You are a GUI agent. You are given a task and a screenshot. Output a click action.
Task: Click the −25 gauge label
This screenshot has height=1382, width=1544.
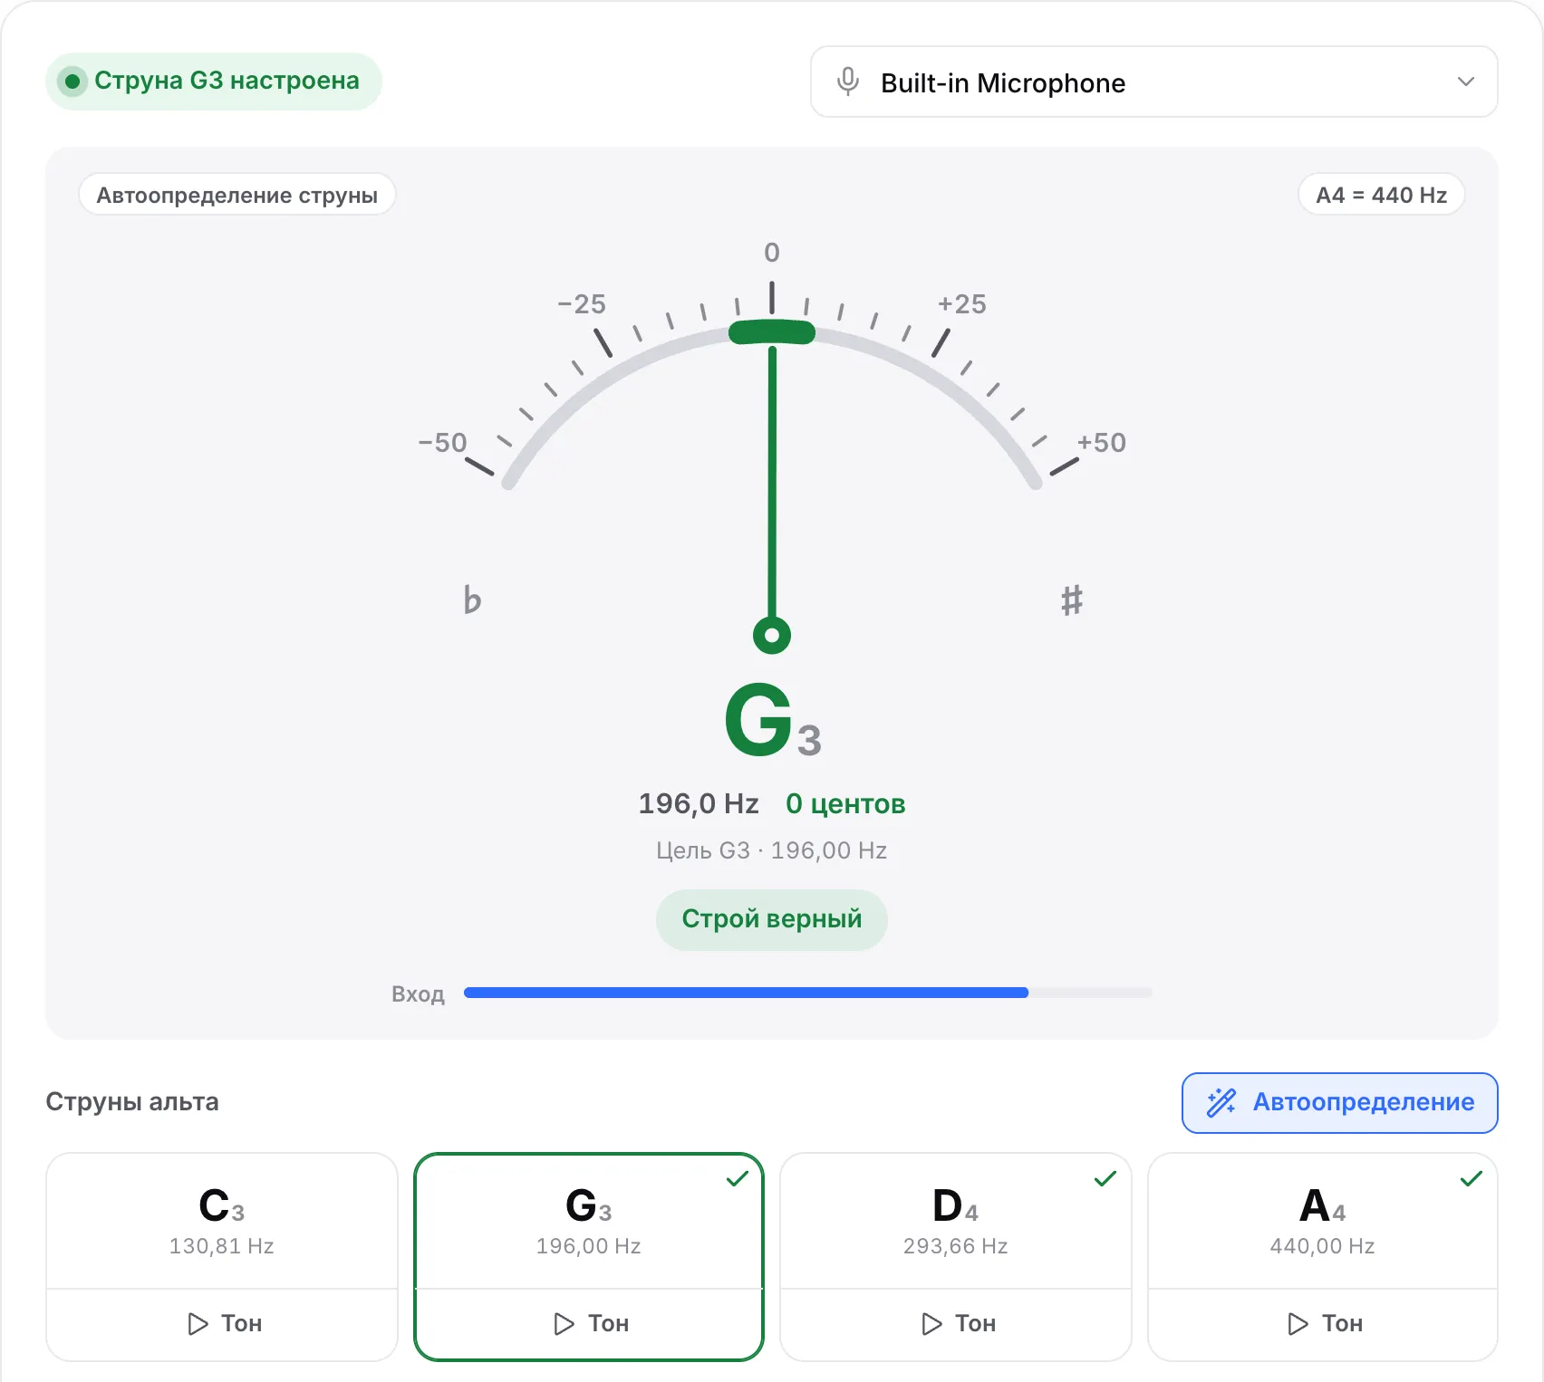582,304
